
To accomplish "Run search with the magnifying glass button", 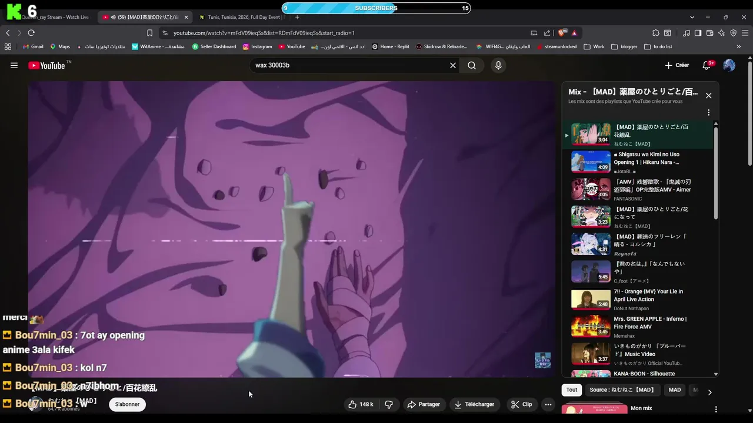I will tap(472, 65).
